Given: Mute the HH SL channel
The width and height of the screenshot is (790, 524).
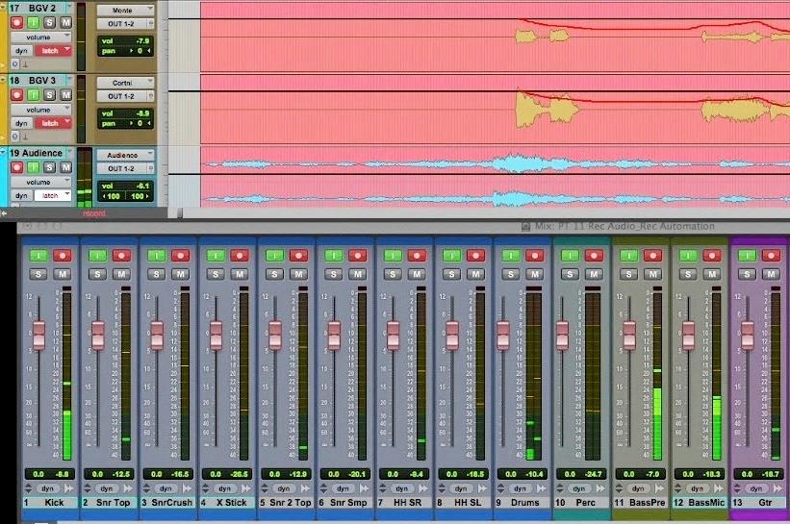Looking at the screenshot, I should click(475, 274).
